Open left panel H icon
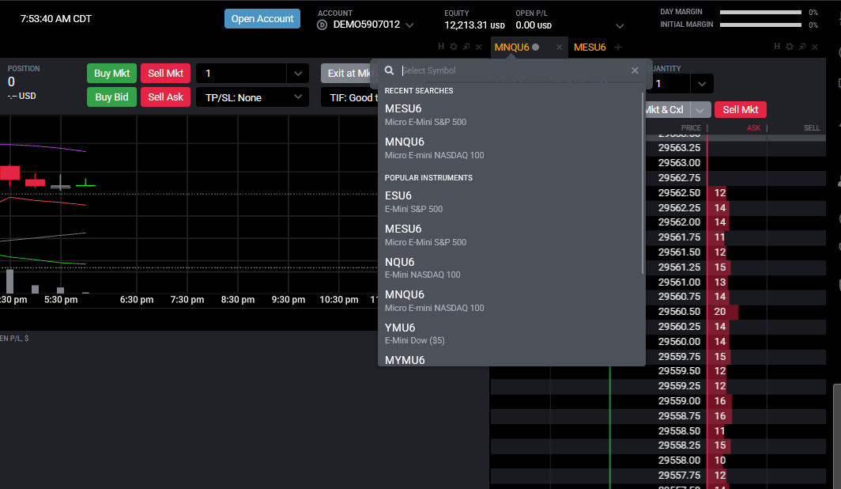The height and width of the screenshot is (489, 841). 441,47
